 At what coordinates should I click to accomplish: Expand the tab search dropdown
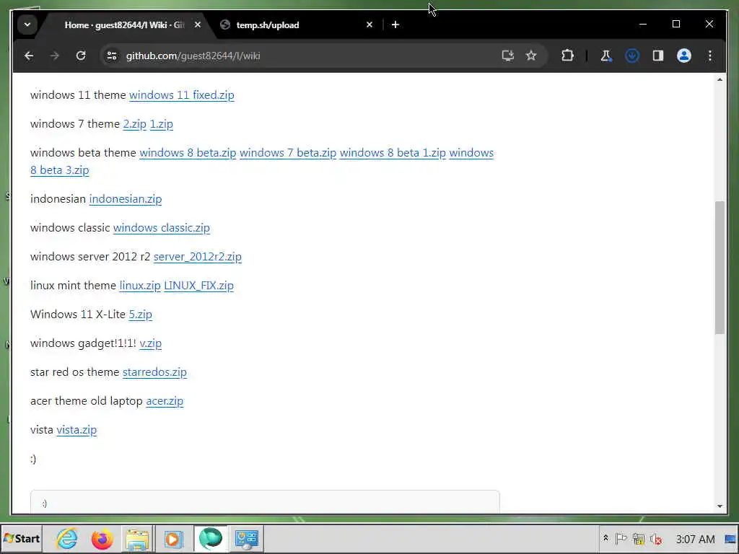click(27, 25)
